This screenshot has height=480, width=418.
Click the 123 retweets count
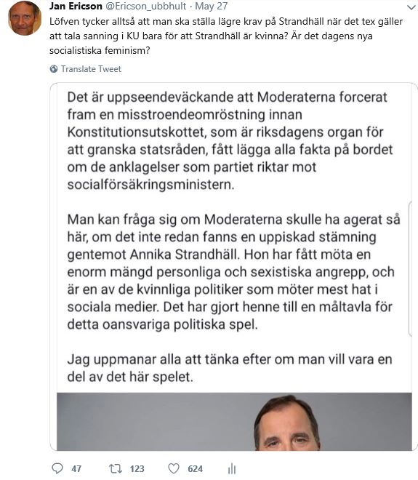click(x=137, y=468)
